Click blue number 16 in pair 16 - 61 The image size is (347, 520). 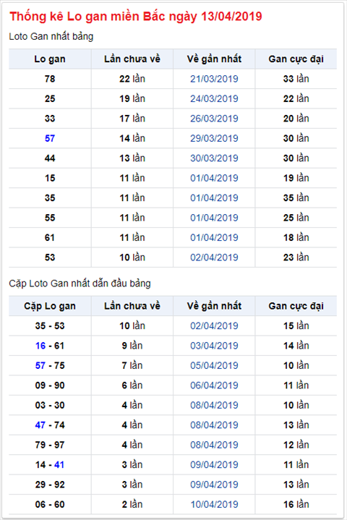(x=40, y=346)
